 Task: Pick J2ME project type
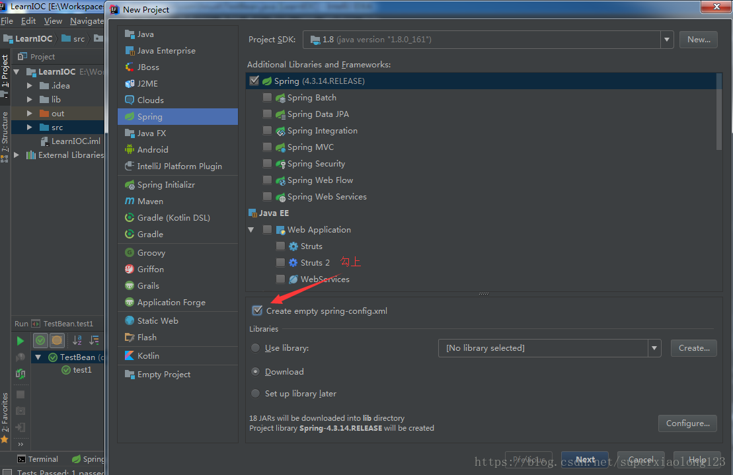coord(178,84)
